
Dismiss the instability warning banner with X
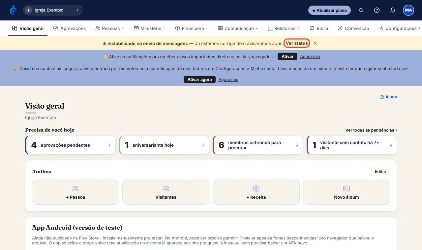(x=315, y=43)
